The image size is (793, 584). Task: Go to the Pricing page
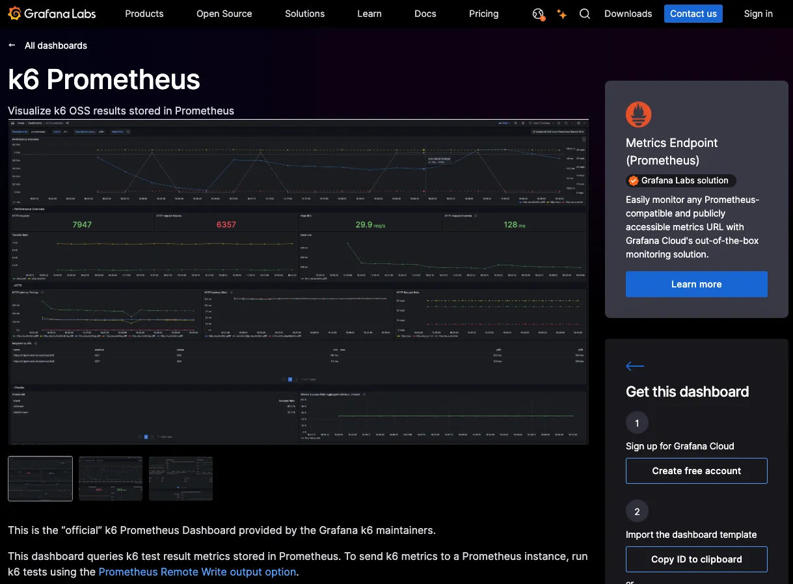484,14
